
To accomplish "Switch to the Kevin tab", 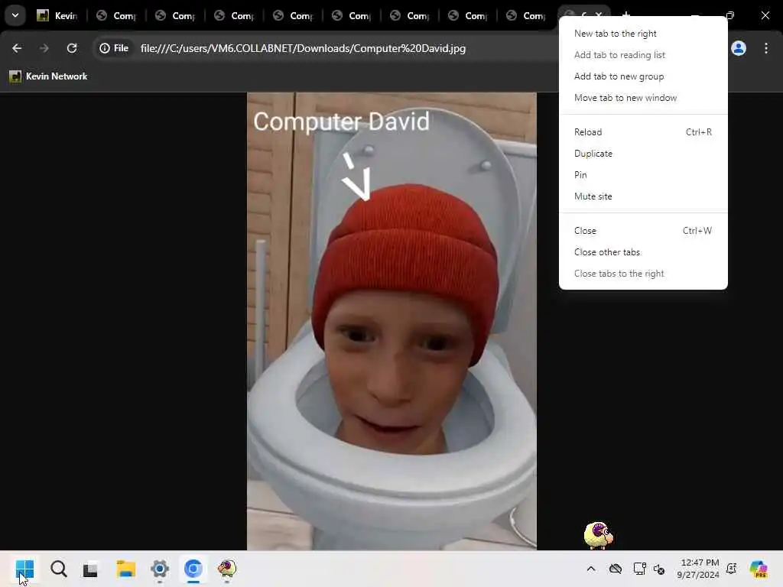I will pyautogui.click(x=57, y=15).
